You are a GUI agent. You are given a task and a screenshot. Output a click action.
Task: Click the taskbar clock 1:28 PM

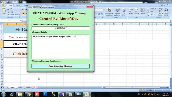coord(165,93)
